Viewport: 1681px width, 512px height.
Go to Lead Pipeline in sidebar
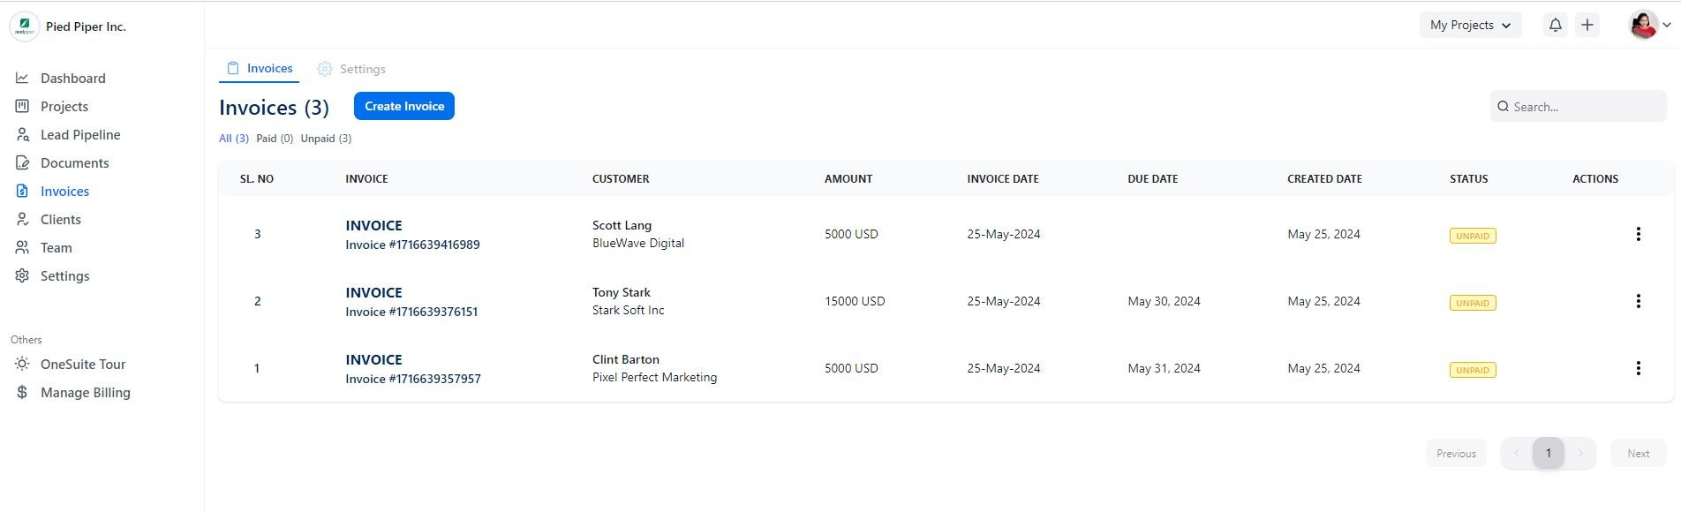79,135
